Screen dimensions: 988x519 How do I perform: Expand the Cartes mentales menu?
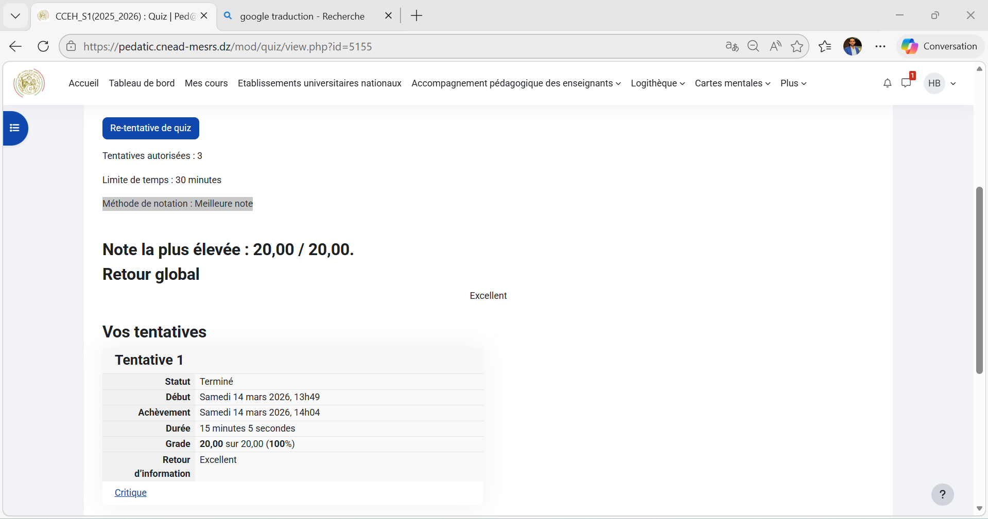tap(732, 83)
